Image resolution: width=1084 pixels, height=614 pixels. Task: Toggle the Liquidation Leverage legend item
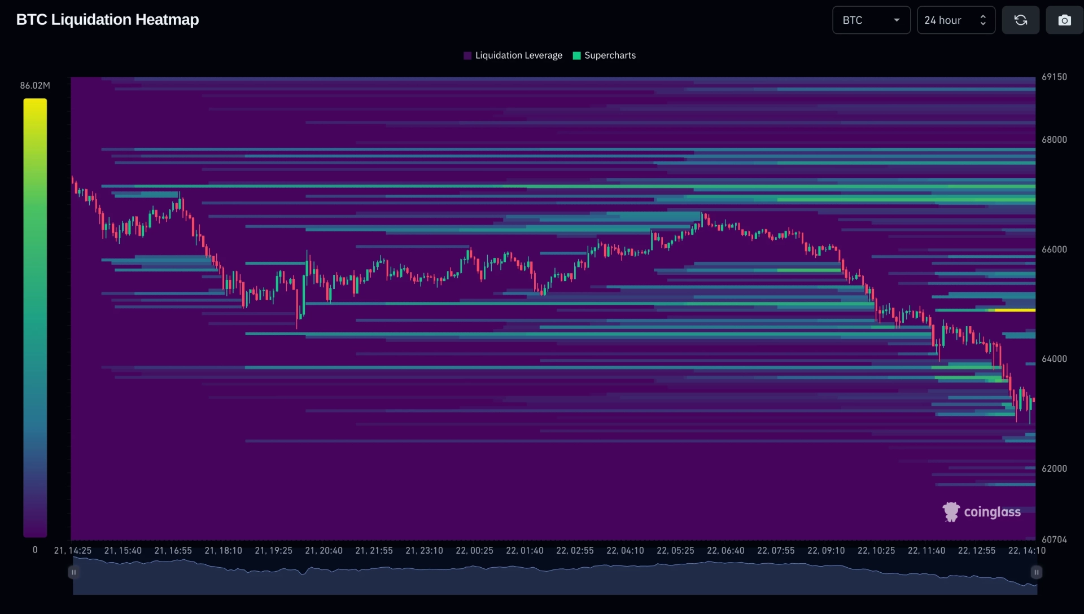click(513, 55)
